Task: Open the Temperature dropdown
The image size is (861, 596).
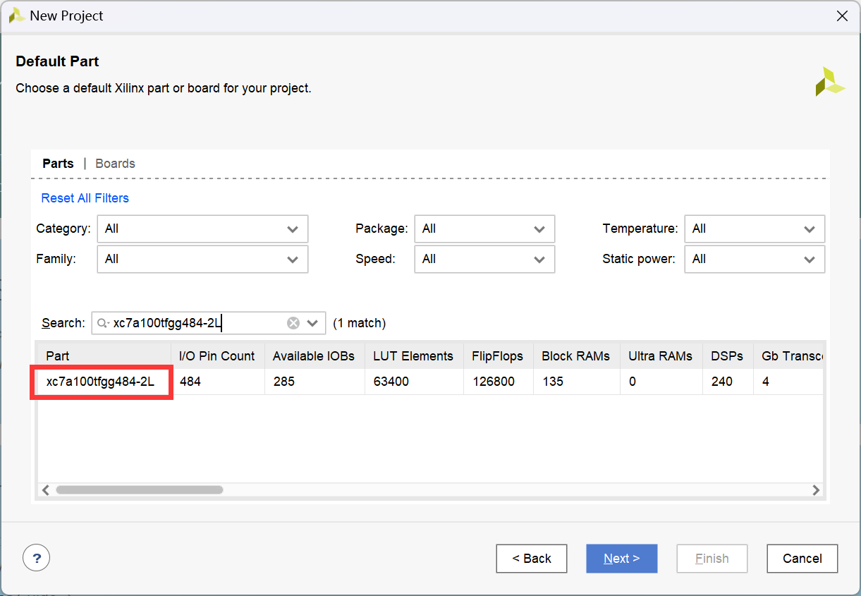Action: pos(754,229)
